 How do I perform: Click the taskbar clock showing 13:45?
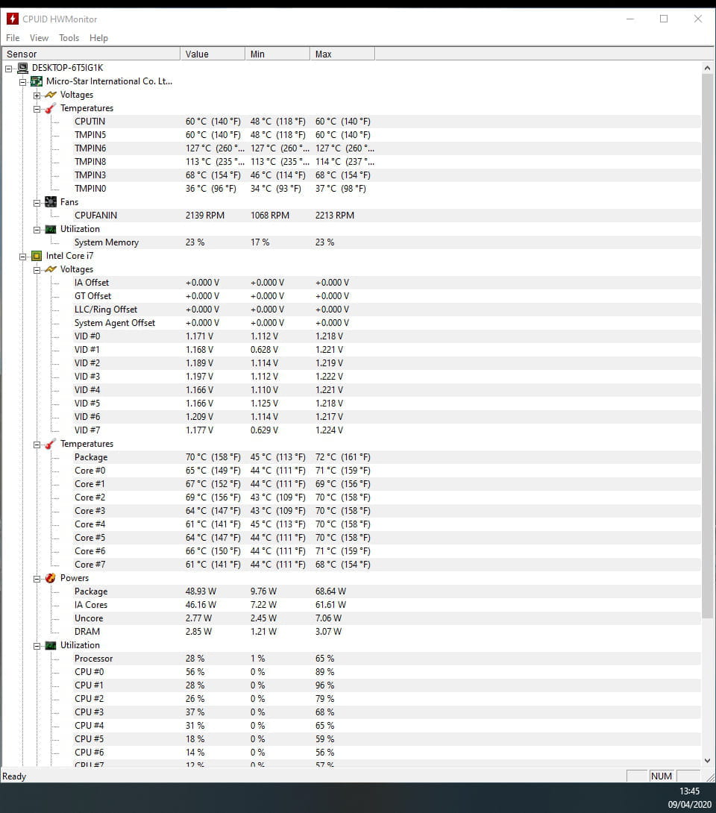690,791
